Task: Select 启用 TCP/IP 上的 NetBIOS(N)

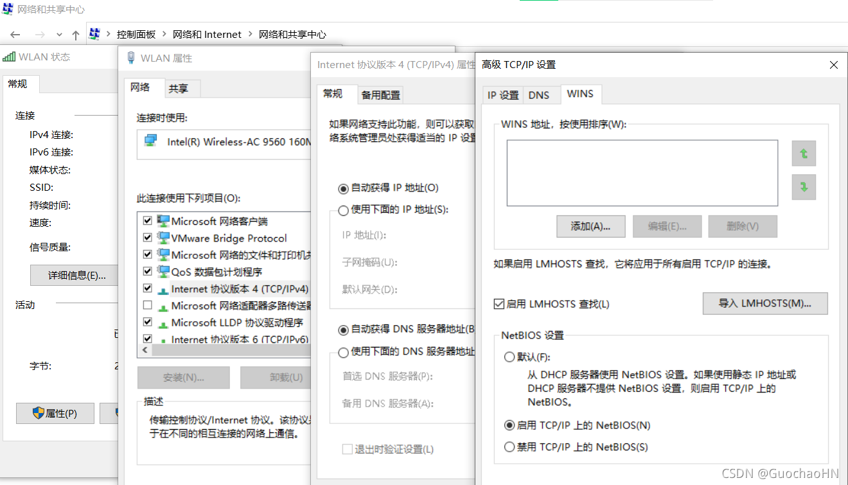Action: click(x=509, y=425)
